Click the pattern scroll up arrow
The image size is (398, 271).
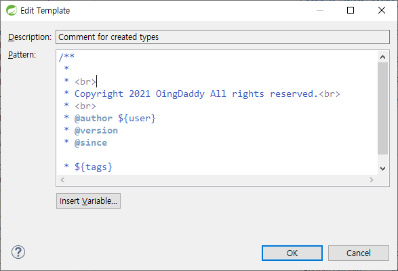tap(383, 57)
